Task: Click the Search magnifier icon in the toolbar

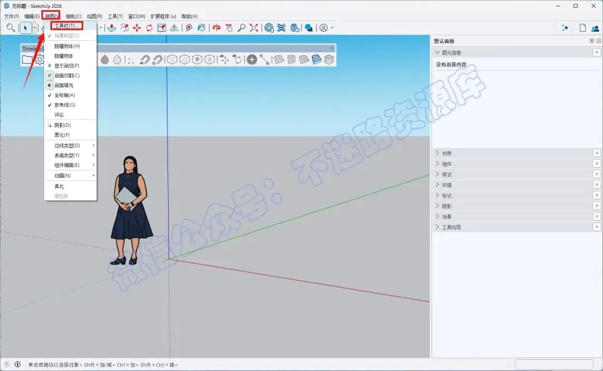Action: [11, 28]
